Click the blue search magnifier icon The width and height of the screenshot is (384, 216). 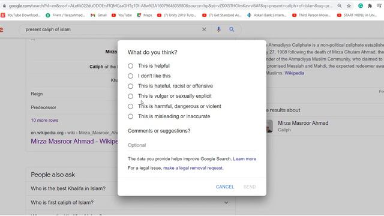[x=232, y=29]
